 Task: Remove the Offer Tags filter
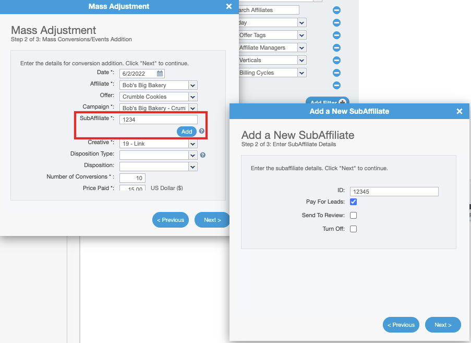(336, 34)
